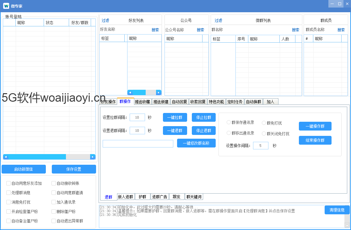This screenshot has height=230, width=351.
Task: Open the 进群广告 sub-tab
Action: pos(160,197)
